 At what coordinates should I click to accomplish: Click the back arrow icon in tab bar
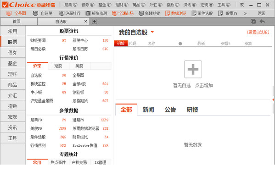coord(262,22)
